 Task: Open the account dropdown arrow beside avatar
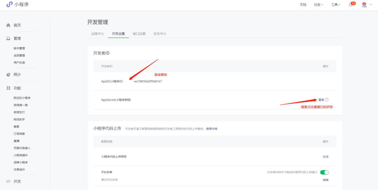pos(371,5)
